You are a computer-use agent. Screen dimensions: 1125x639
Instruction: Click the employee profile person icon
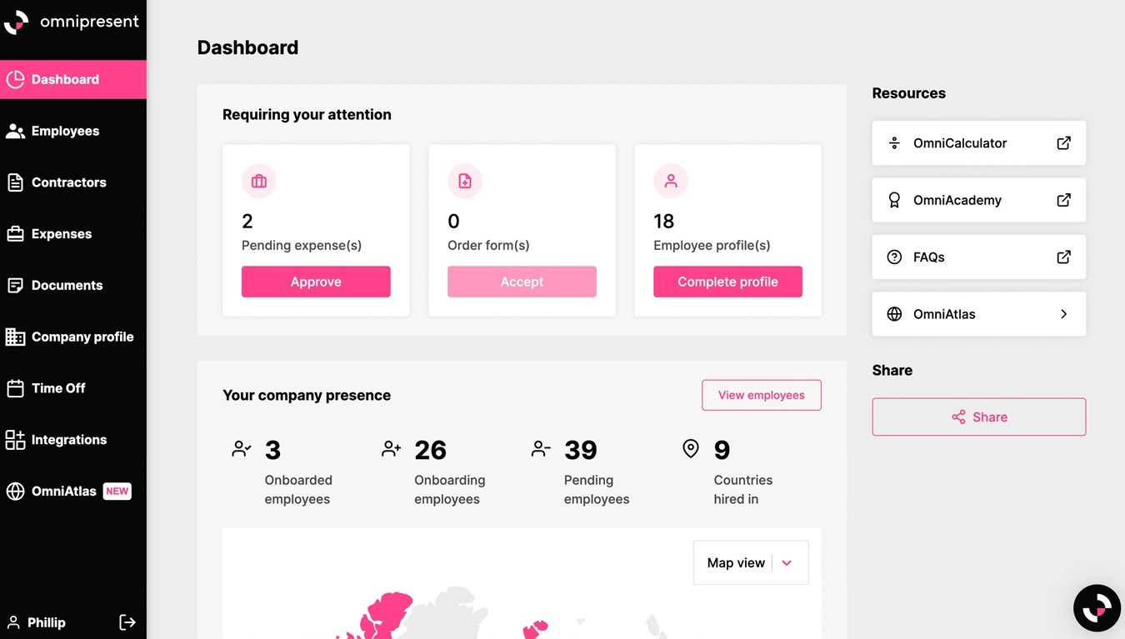pos(671,181)
